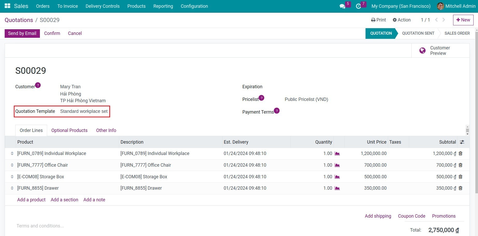The width and height of the screenshot is (478, 236).
Task: Delete the Drawer order line
Action: (x=460, y=188)
